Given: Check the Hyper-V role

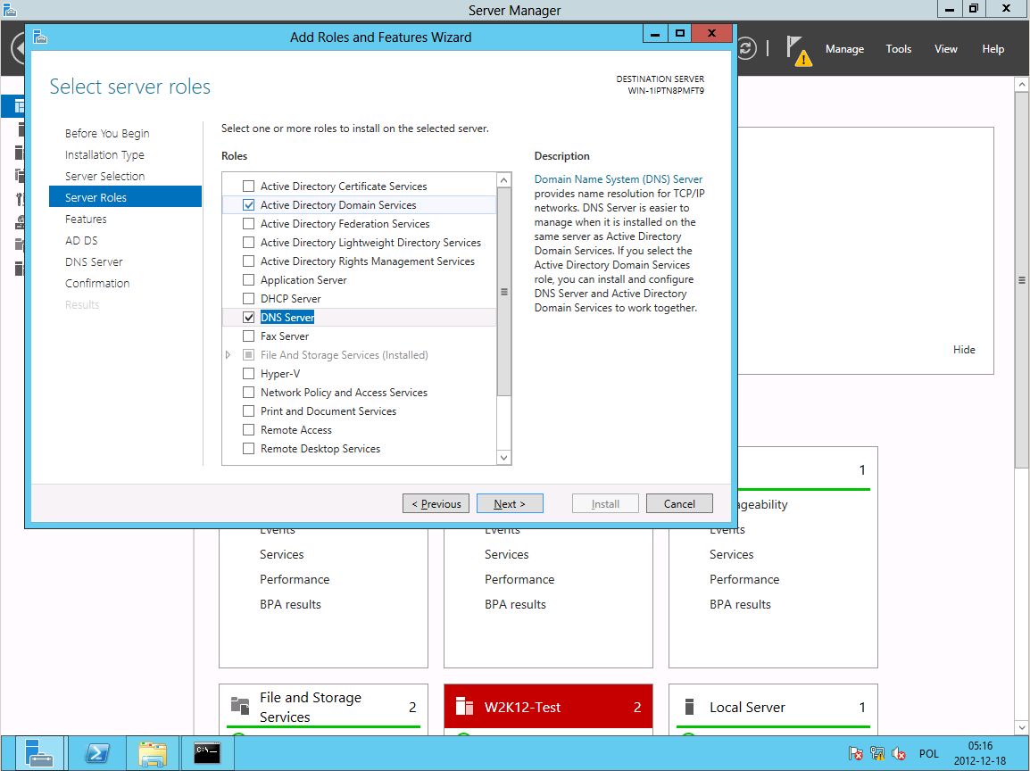Looking at the screenshot, I should pos(248,373).
